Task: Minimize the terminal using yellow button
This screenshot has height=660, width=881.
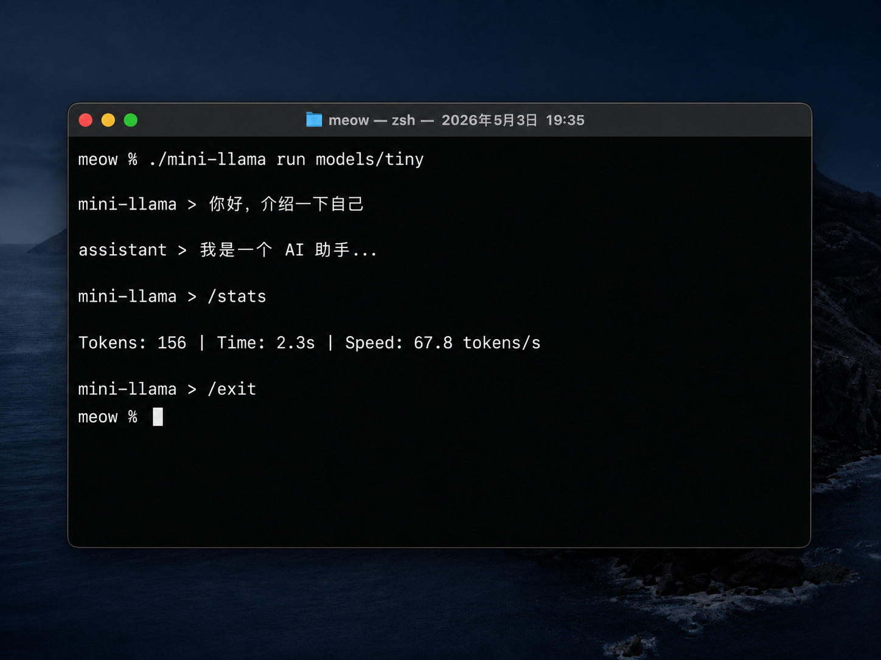Action: point(108,120)
